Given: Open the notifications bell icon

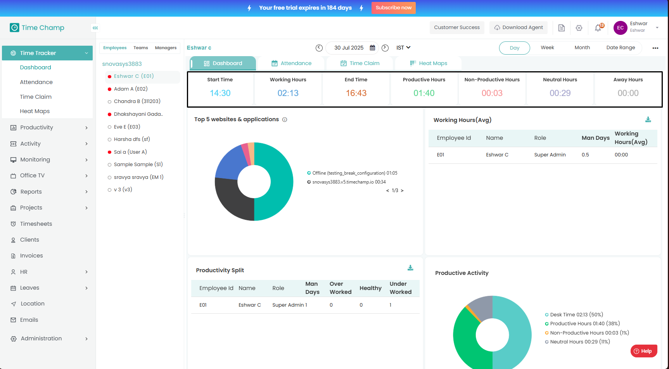Looking at the screenshot, I should pos(598,28).
